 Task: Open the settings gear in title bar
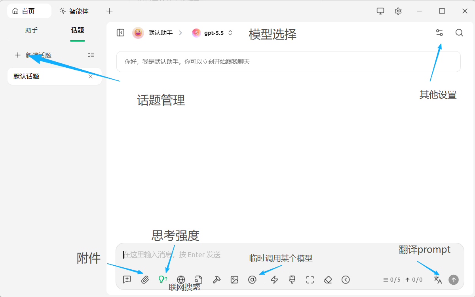(x=398, y=11)
